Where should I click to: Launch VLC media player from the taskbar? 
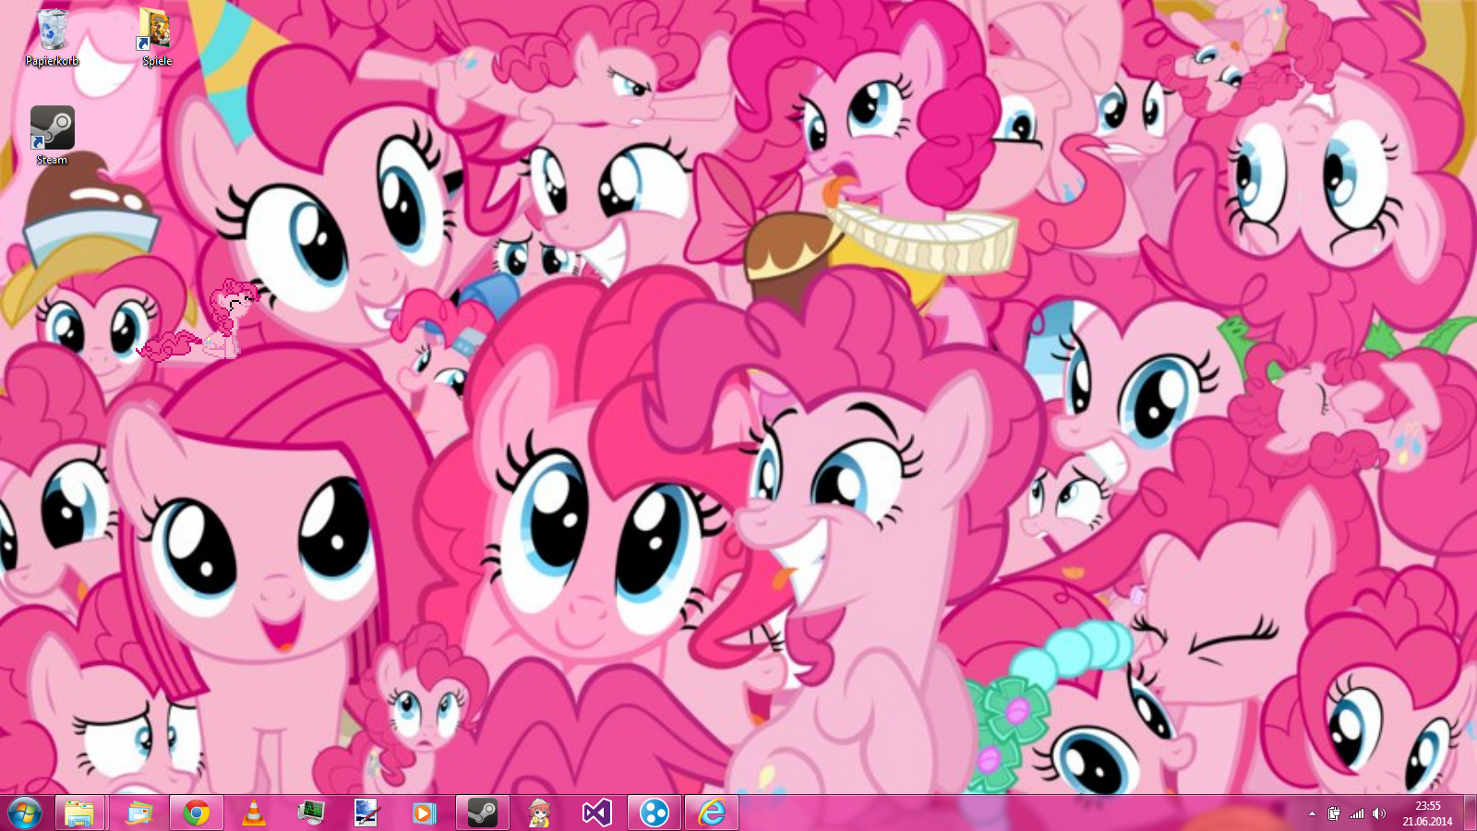coord(253,813)
